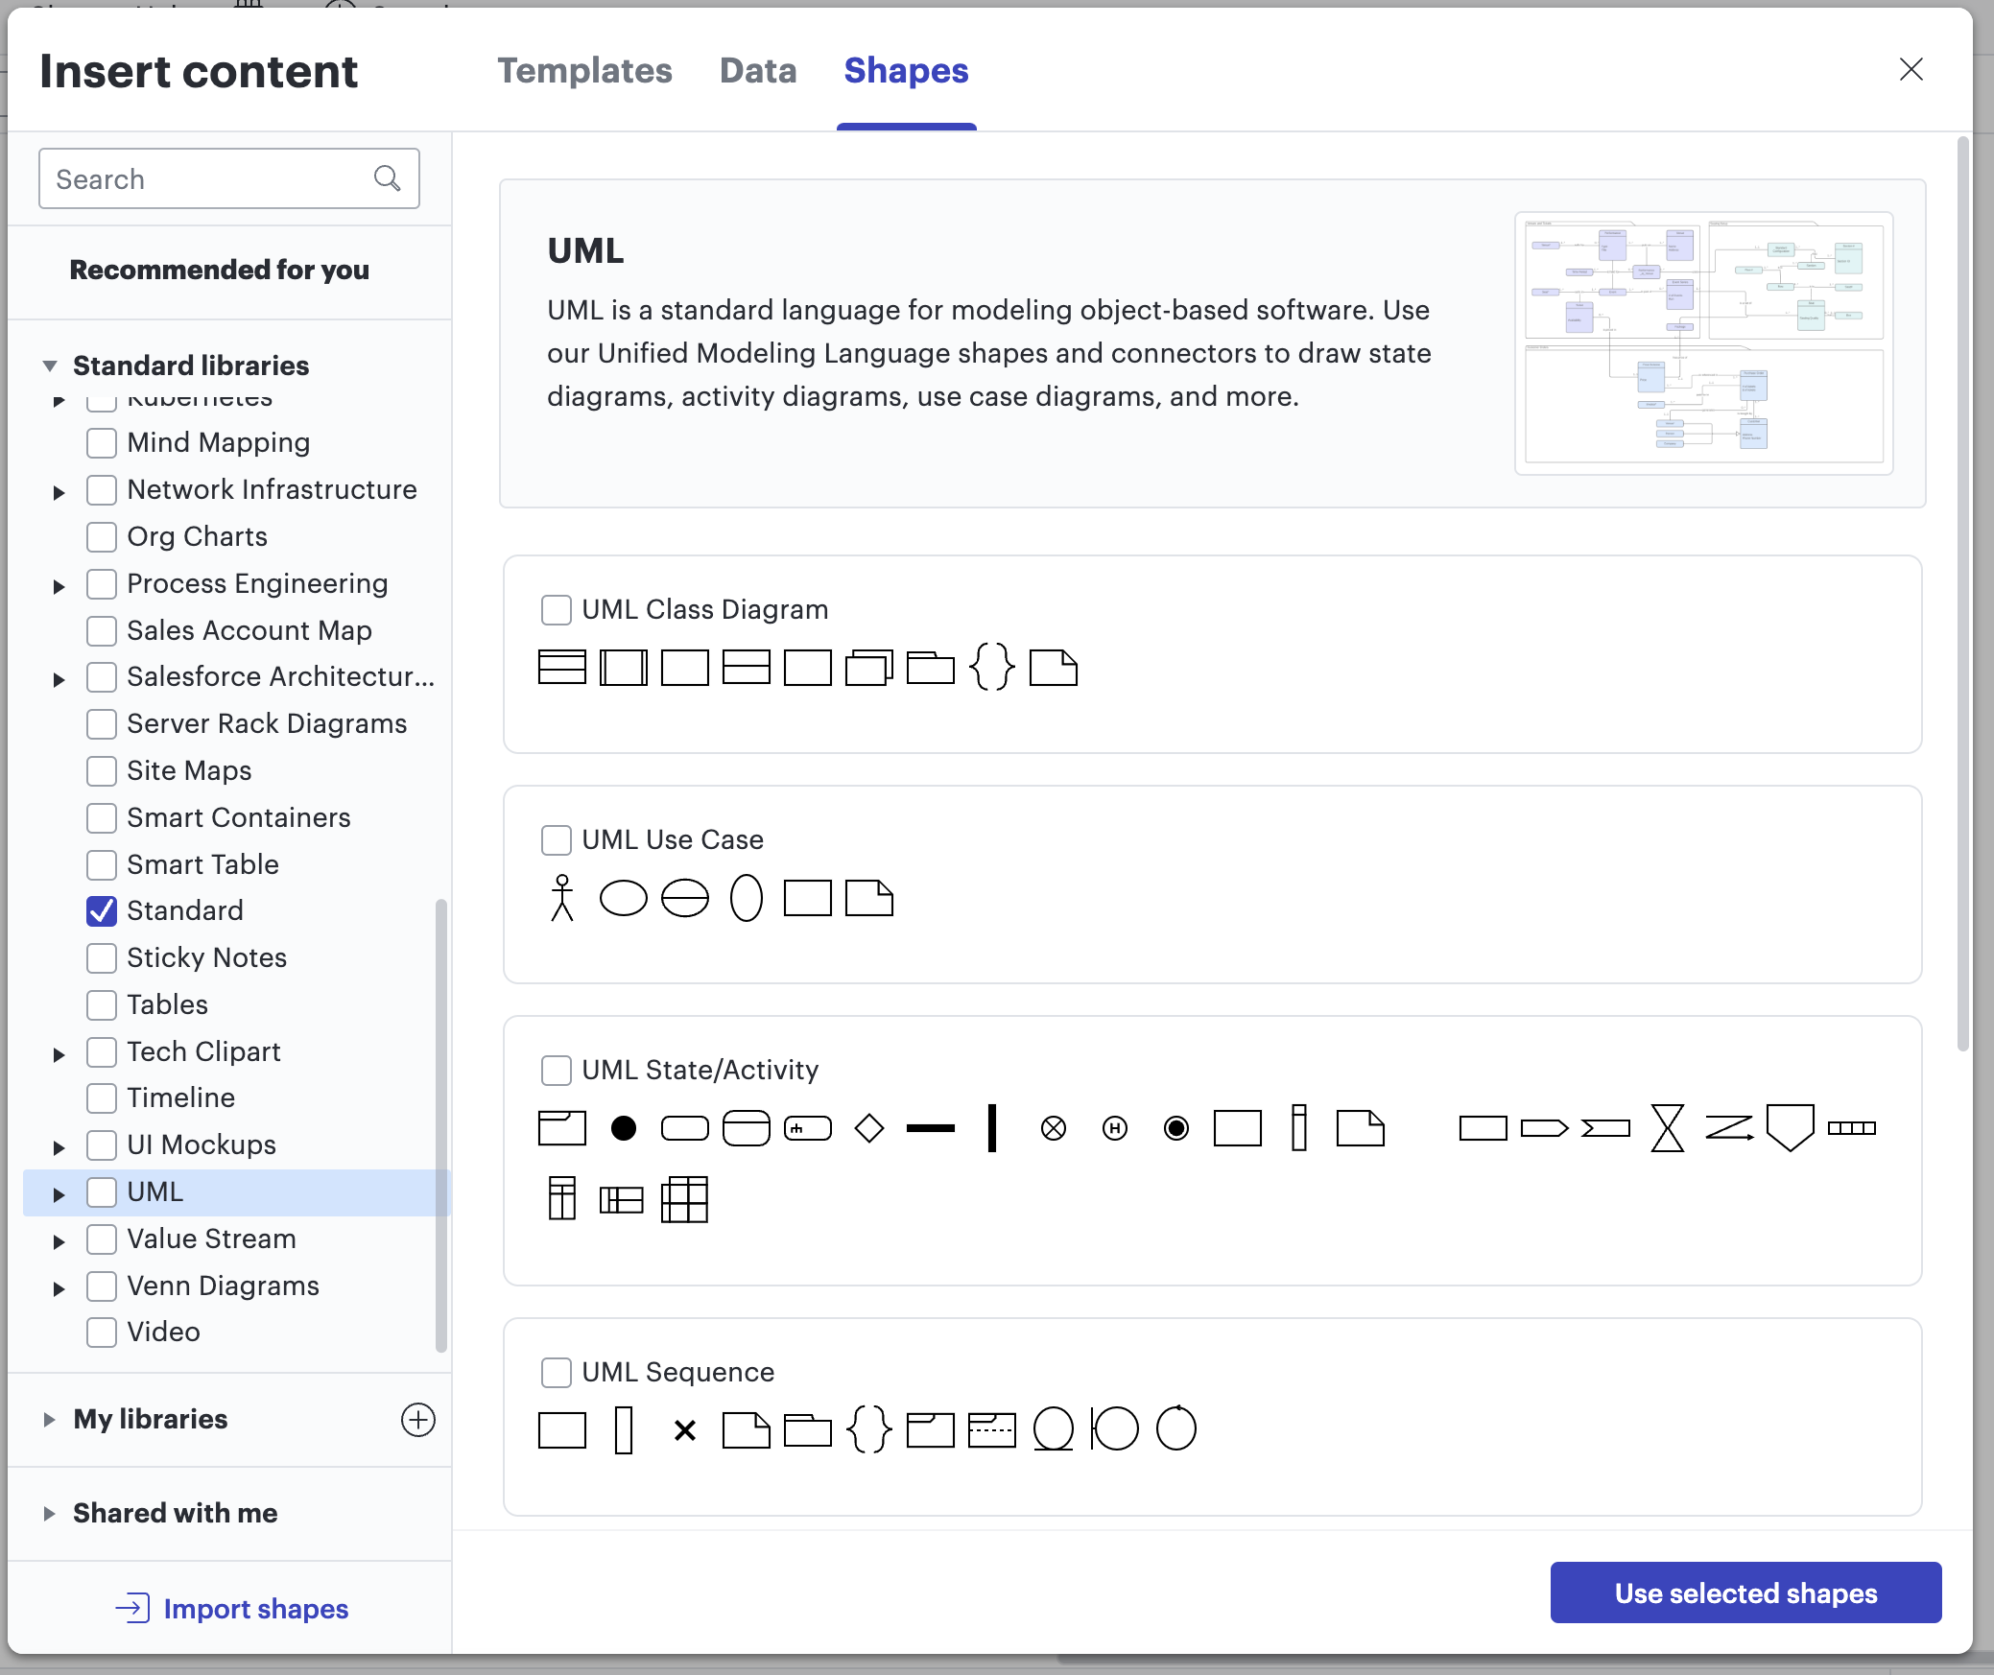This screenshot has width=1994, height=1675.
Task: Select the note shape in UML Use Case
Action: point(868,898)
